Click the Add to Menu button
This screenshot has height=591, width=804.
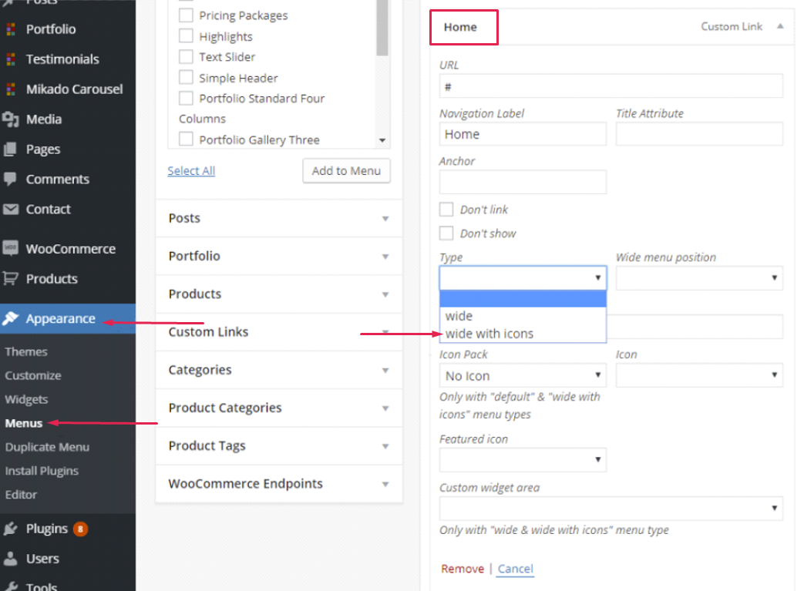pyautogui.click(x=346, y=171)
